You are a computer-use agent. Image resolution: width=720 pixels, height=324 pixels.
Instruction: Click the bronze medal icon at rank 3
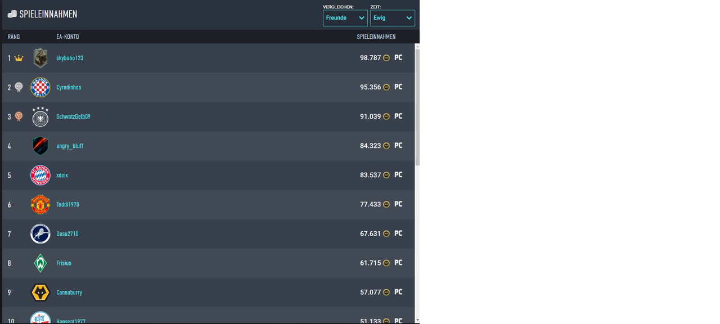coord(19,116)
